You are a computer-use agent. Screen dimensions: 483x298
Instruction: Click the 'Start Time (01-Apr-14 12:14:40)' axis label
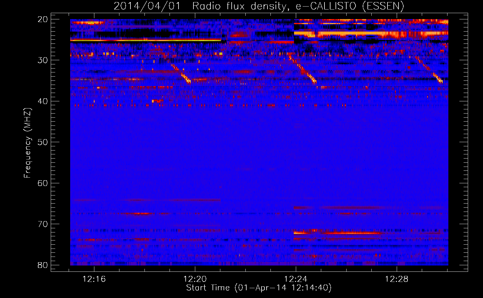pyautogui.click(x=259, y=288)
